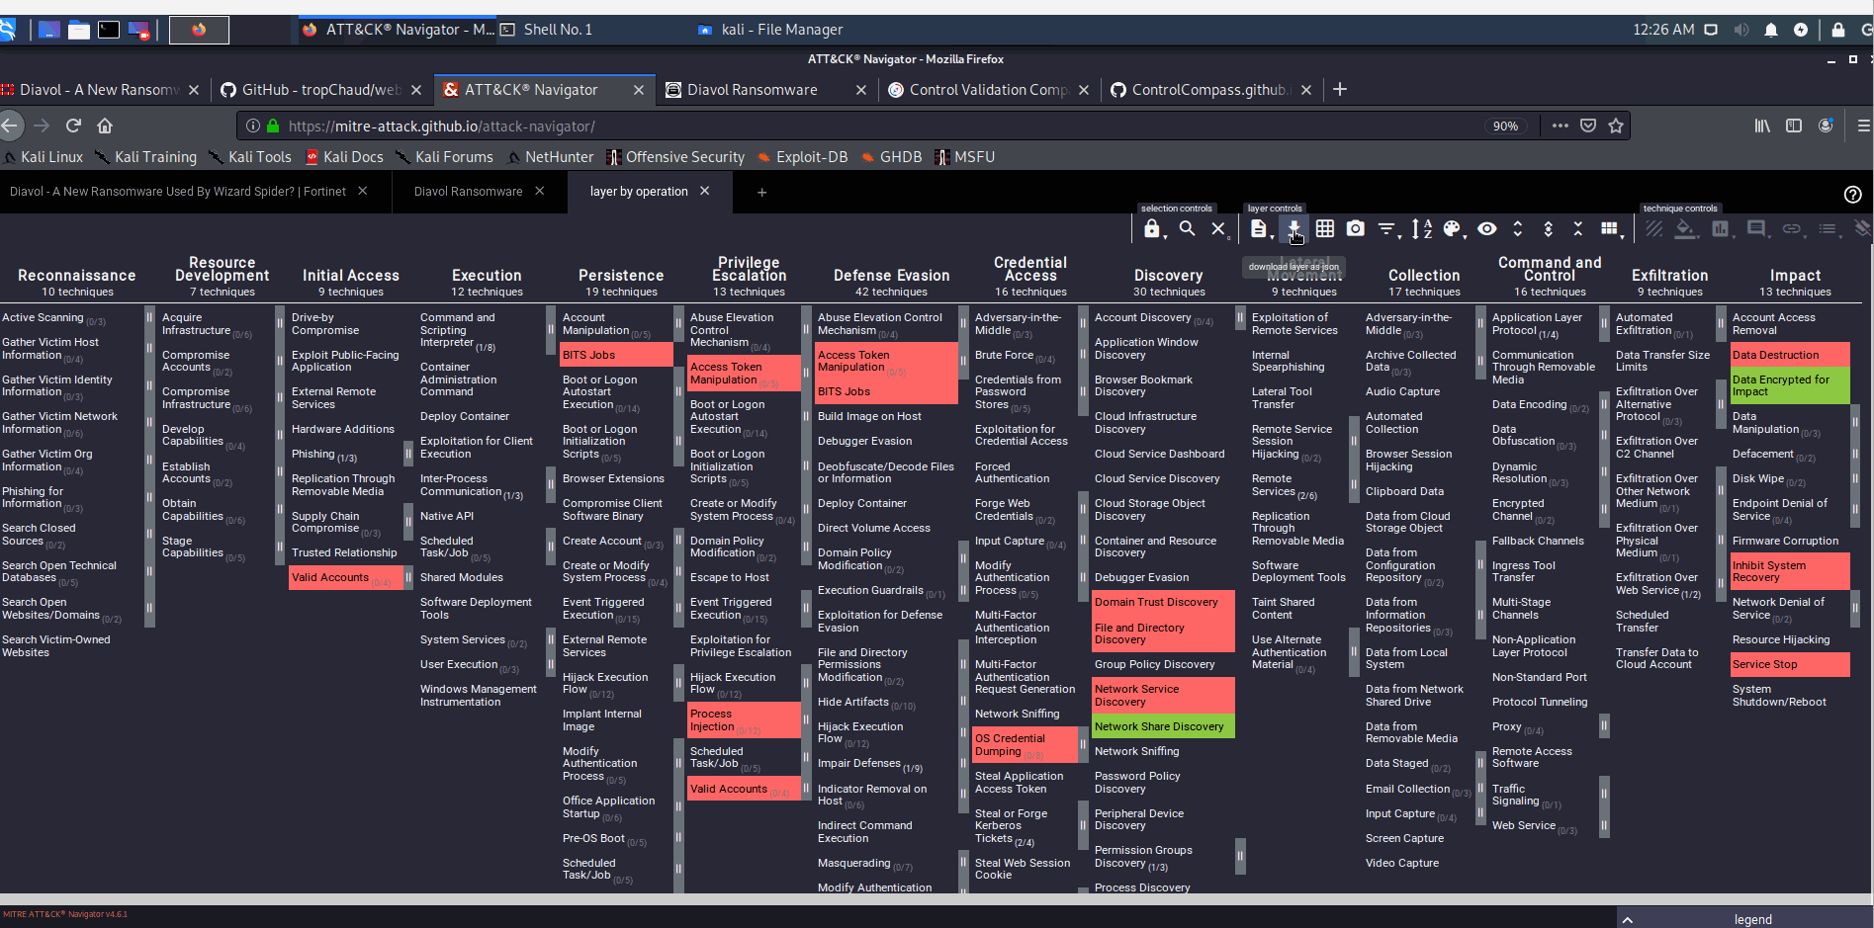Image resolution: width=1874 pixels, height=928 pixels.
Task: Open the selection behavior lock menu
Action: click(x=1154, y=229)
